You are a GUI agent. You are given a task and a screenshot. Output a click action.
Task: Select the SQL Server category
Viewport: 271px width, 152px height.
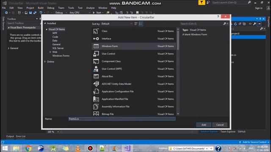[58, 48]
